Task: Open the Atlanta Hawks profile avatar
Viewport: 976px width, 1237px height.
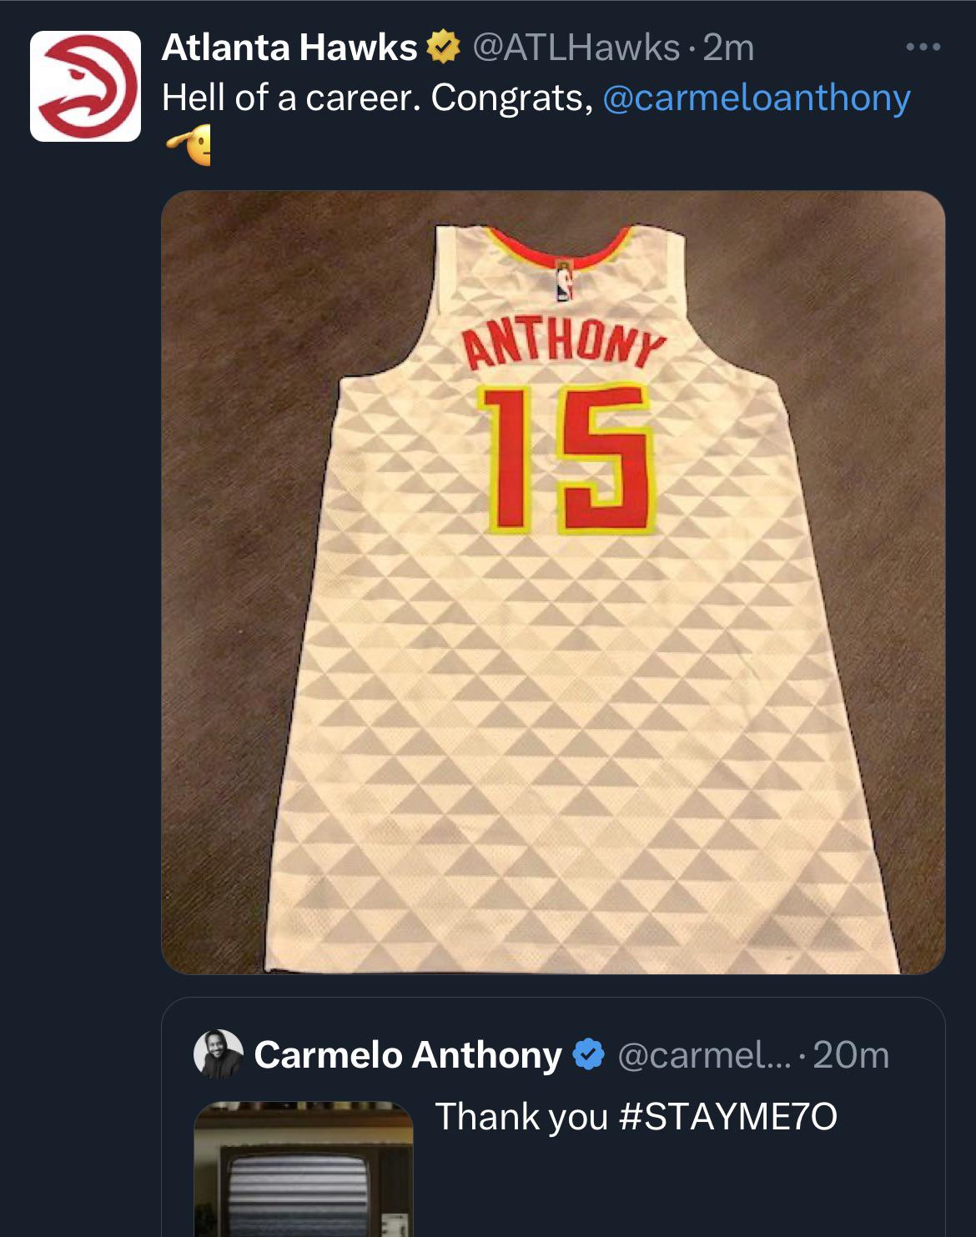Action: [x=85, y=86]
